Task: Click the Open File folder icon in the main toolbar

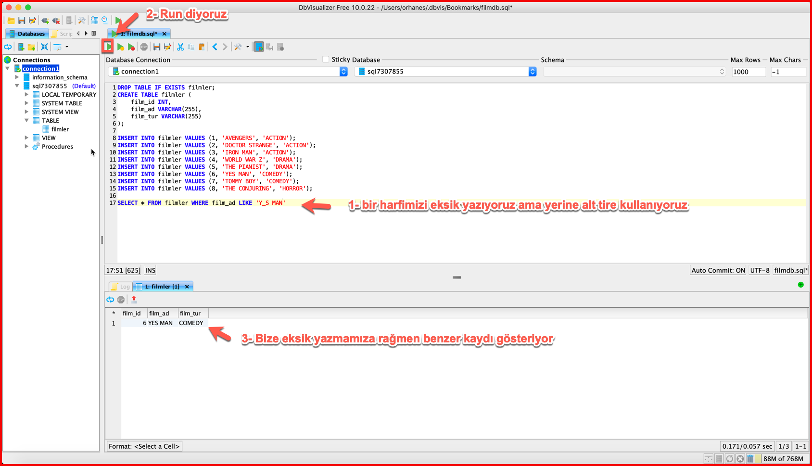Action: click(11, 20)
